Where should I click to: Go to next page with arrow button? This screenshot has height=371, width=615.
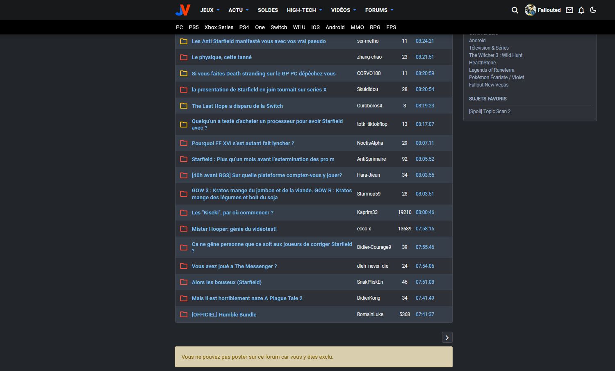point(447,337)
